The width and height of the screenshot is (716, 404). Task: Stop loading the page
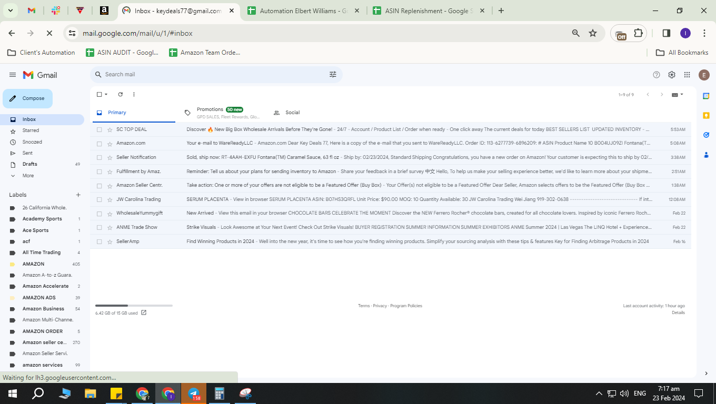pyautogui.click(x=49, y=33)
